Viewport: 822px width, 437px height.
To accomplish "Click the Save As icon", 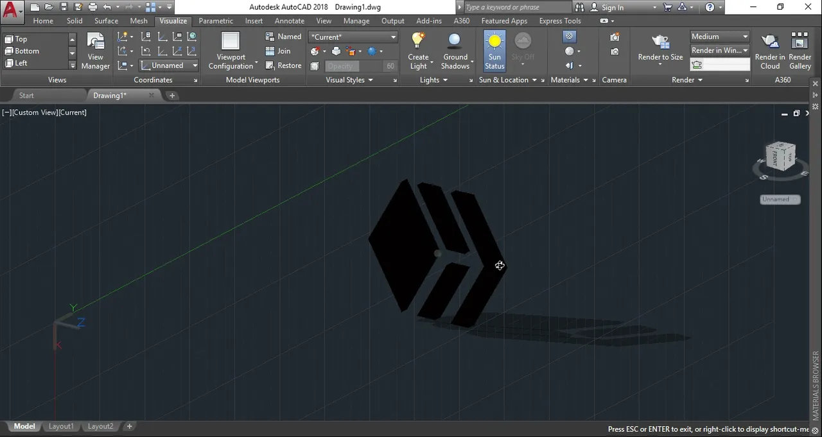I will click(76, 7).
